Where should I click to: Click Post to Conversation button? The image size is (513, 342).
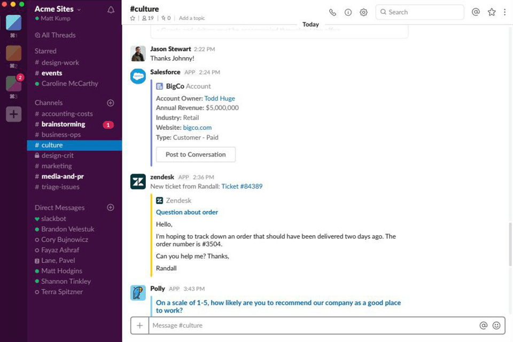click(196, 154)
